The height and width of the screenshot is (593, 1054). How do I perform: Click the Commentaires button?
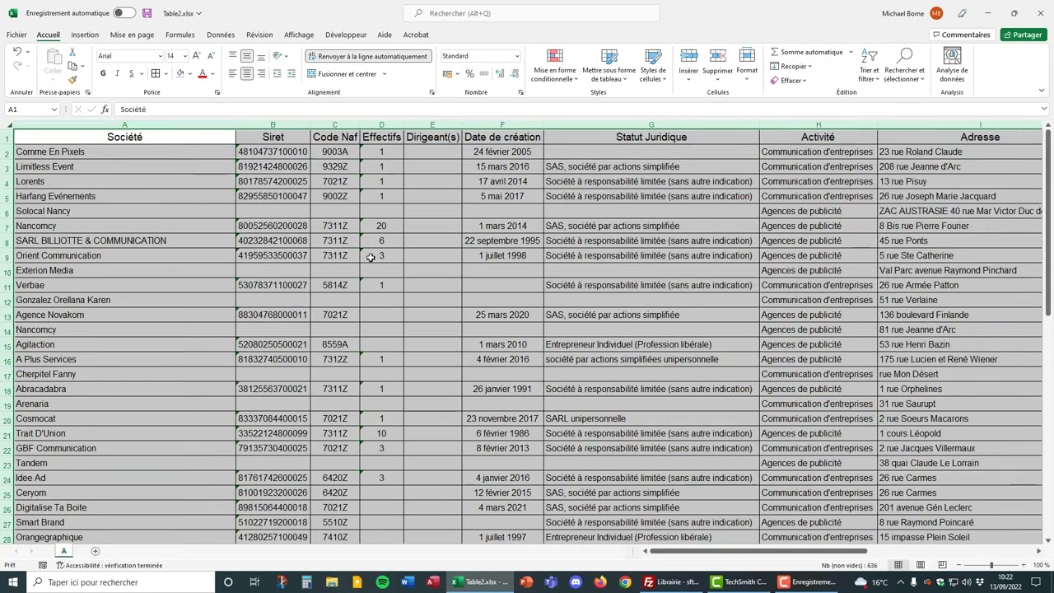961,35
